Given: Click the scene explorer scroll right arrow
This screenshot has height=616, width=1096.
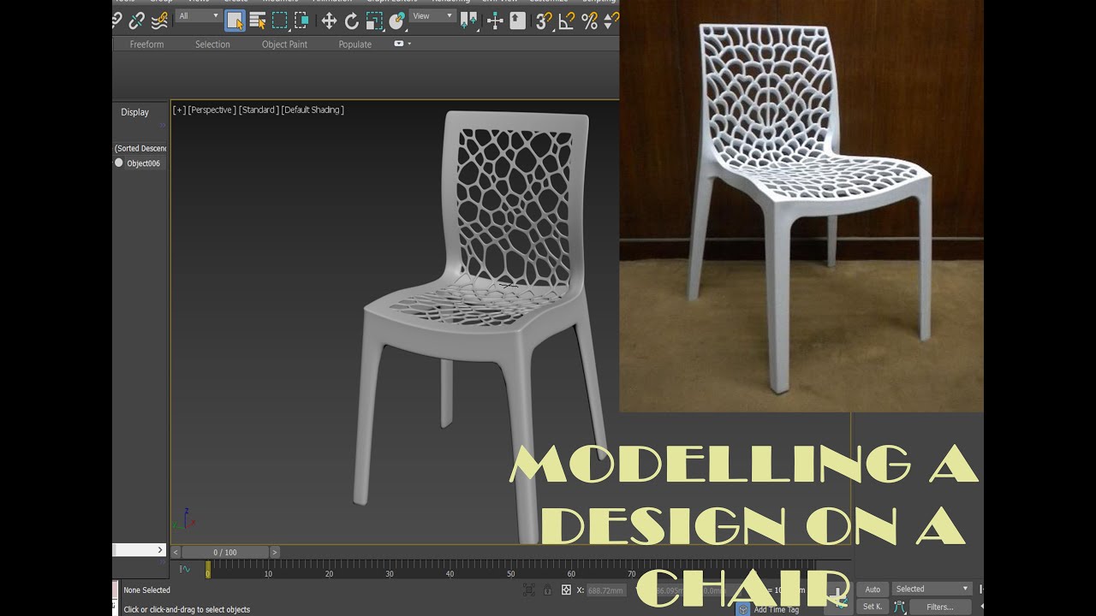Looking at the screenshot, I should [159, 550].
